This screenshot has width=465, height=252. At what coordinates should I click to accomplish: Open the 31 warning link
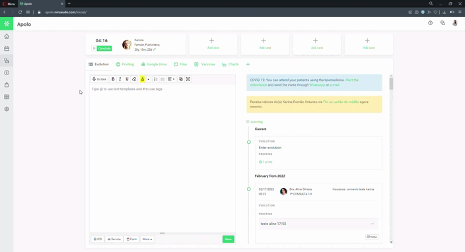(254, 121)
